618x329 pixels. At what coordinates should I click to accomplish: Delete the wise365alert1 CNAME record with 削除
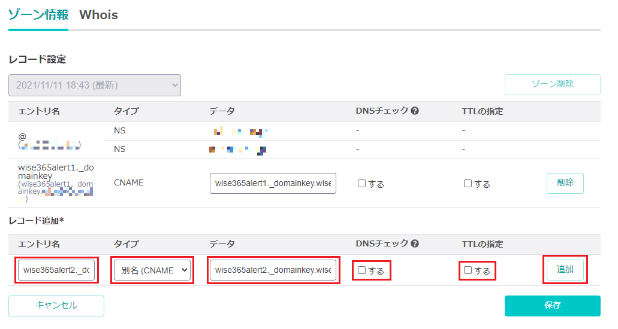pos(565,183)
